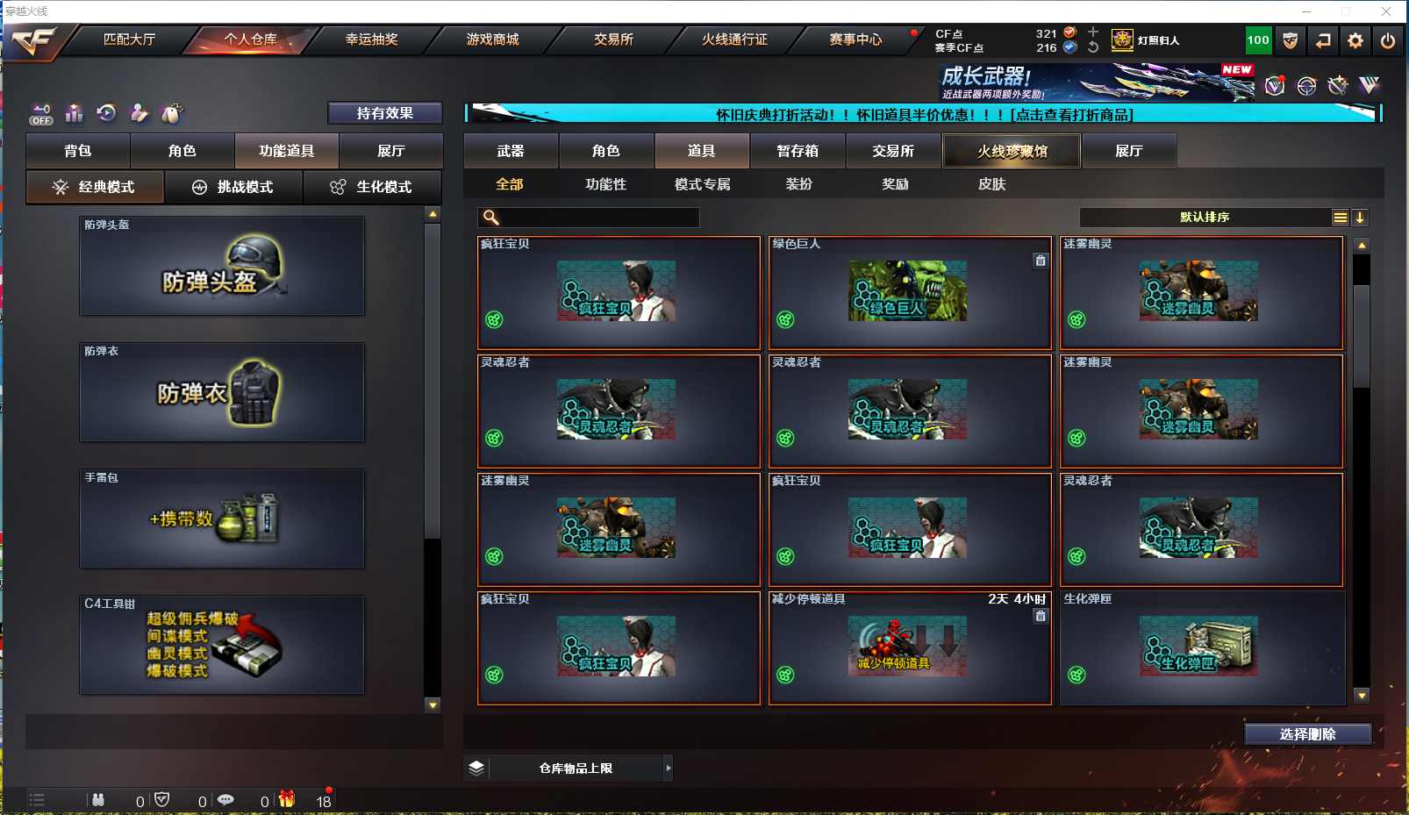
Task: Open the shield icon next to 100
Action: point(1291,40)
